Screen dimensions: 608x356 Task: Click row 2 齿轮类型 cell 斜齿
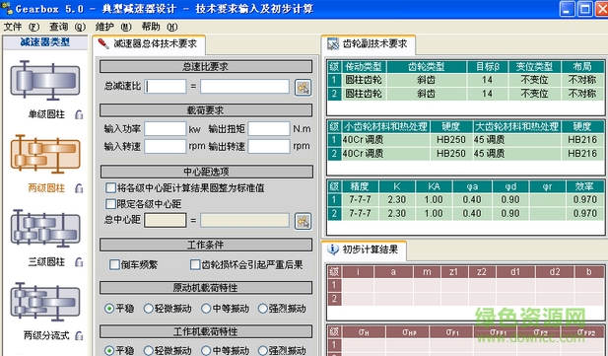coord(427,94)
